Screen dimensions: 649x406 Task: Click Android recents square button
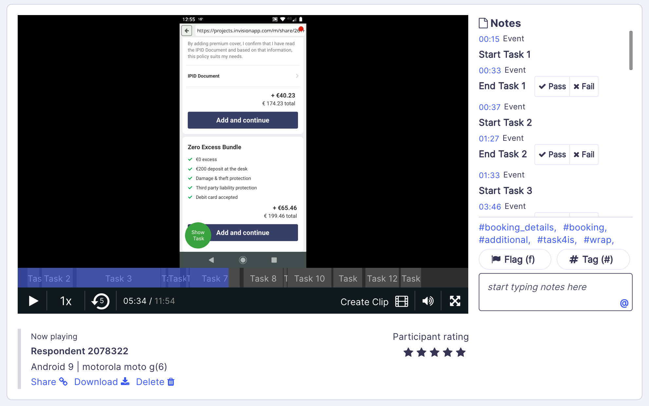274,260
